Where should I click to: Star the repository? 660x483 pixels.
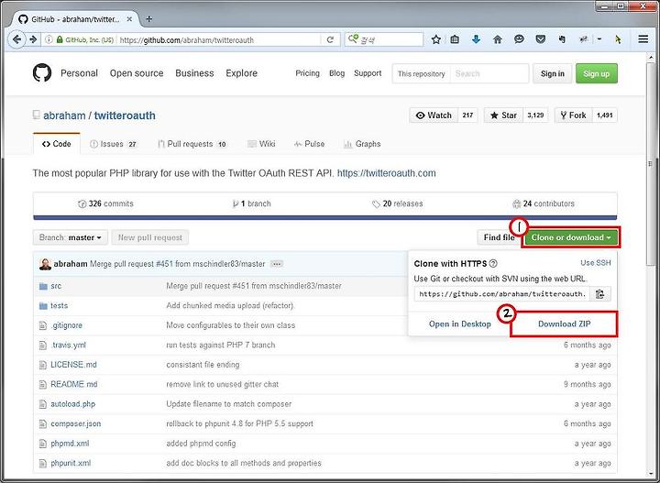point(503,115)
